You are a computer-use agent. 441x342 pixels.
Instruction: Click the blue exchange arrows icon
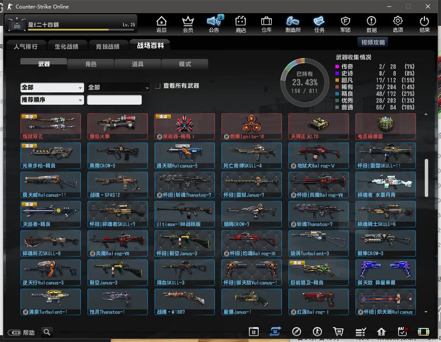click(x=275, y=331)
